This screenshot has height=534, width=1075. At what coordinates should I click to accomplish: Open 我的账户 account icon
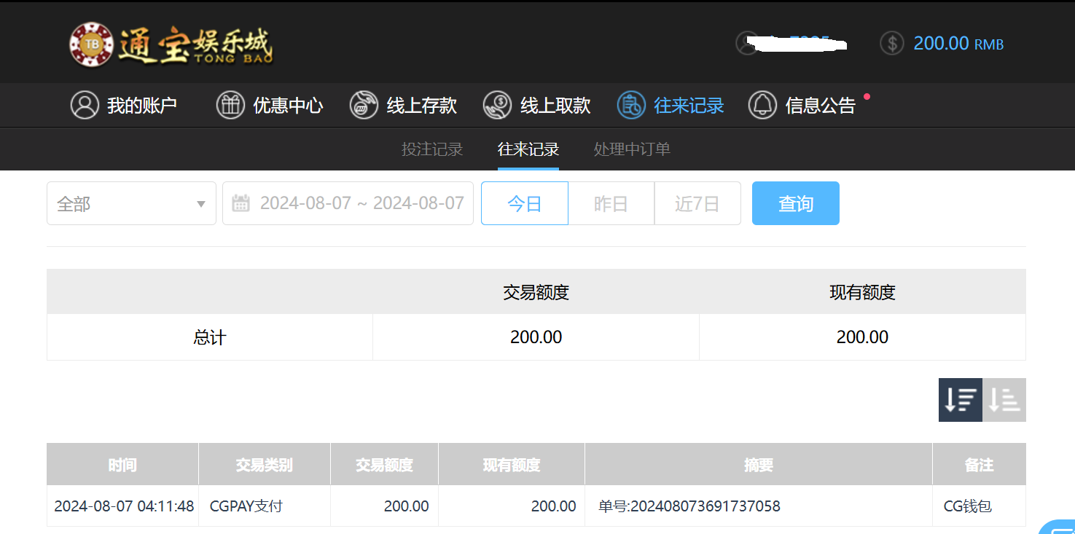point(85,106)
